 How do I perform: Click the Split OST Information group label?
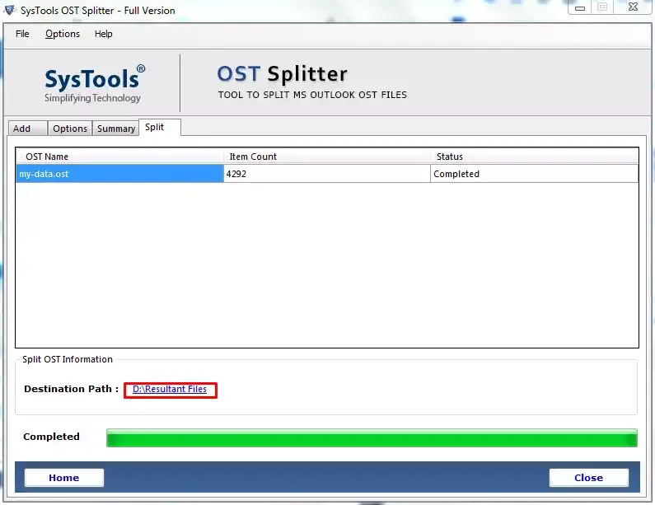(68, 359)
